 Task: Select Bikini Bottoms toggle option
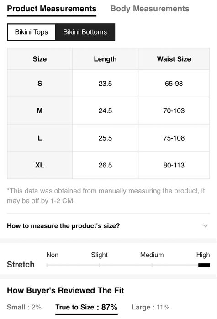click(x=85, y=32)
